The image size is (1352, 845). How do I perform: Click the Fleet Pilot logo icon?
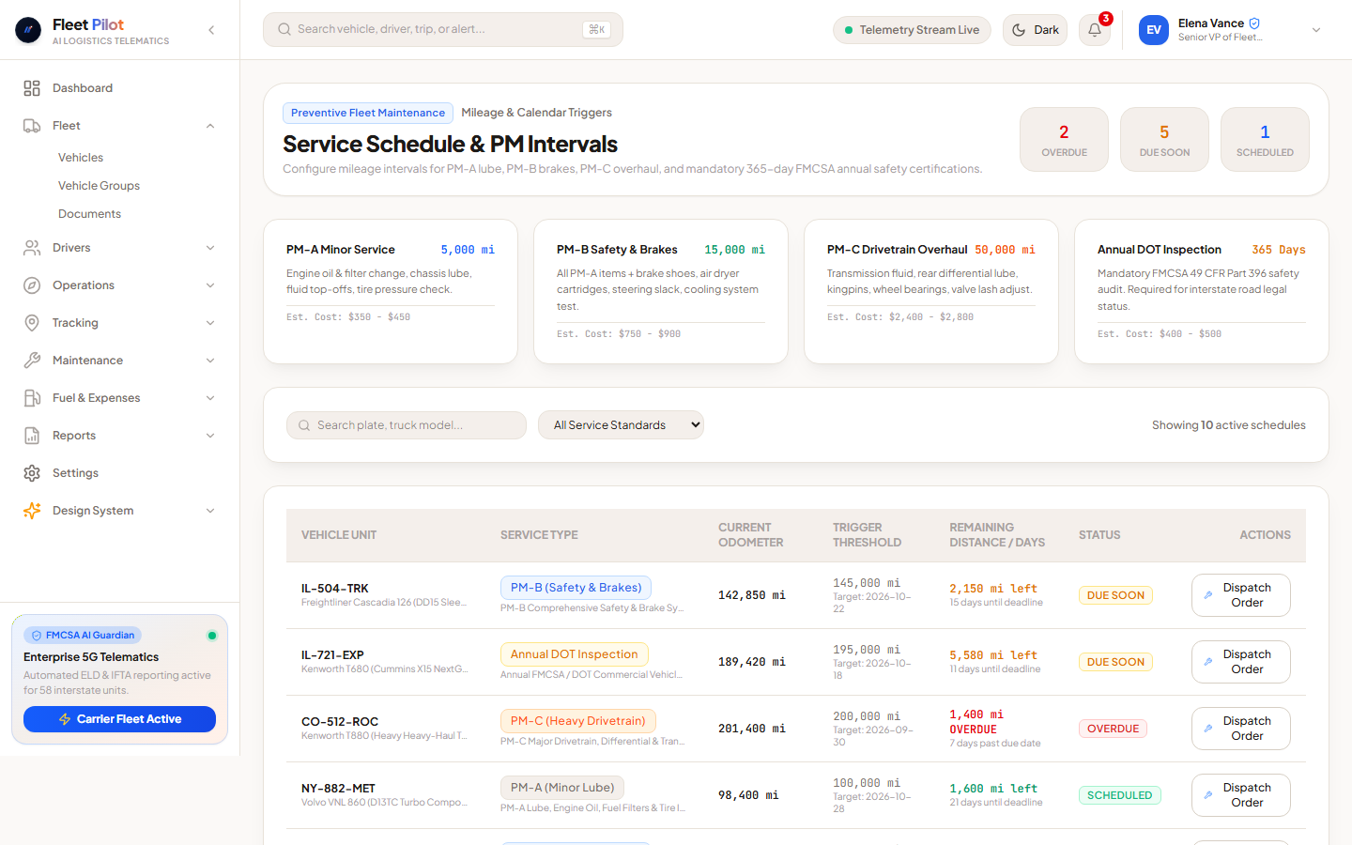pyautogui.click(x=28, y=31)
